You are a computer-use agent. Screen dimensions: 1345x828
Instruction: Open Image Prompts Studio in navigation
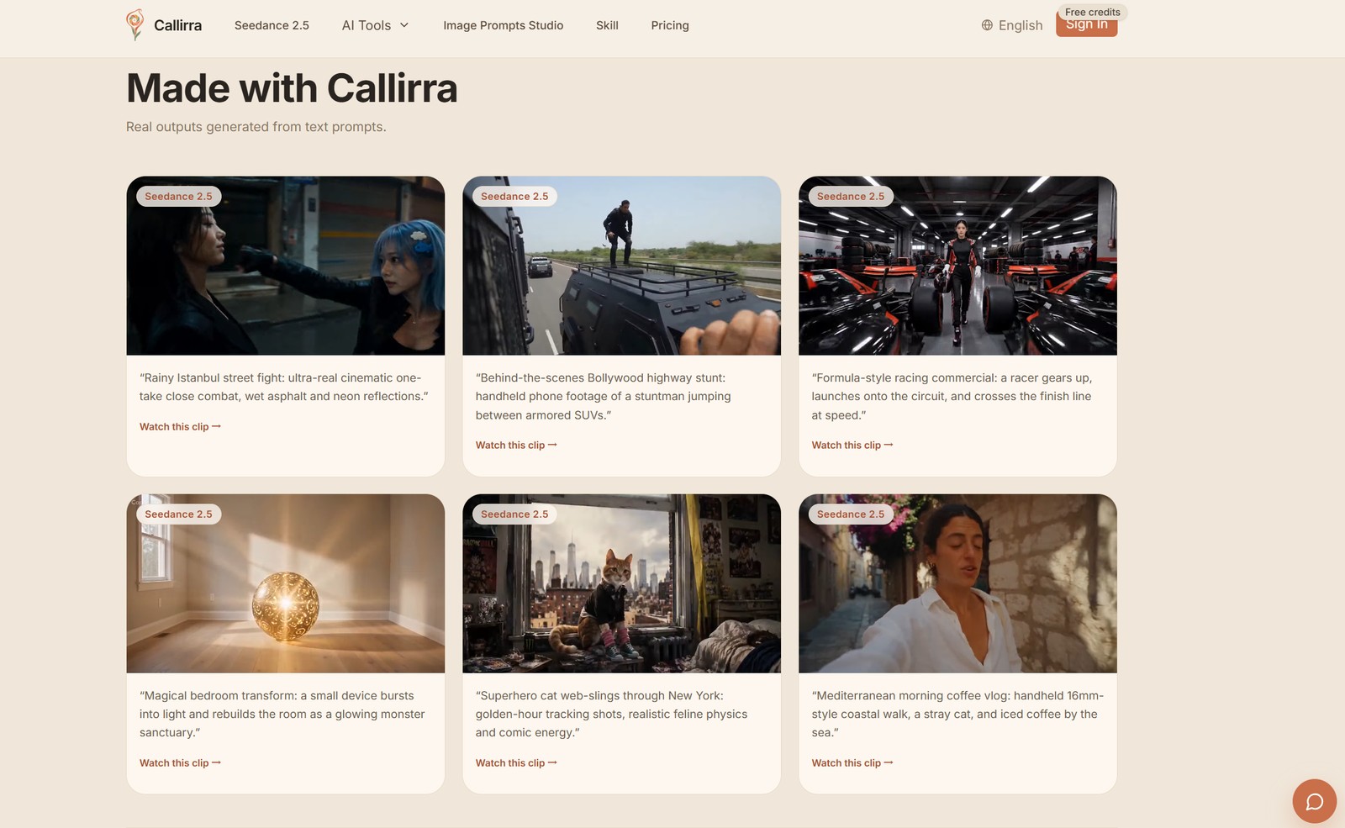pos(504,25)
